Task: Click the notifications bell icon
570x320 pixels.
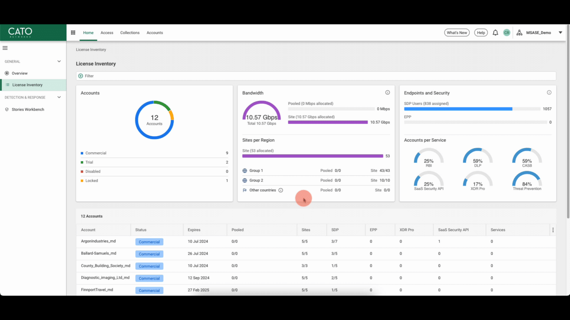Action: point(495,33)
